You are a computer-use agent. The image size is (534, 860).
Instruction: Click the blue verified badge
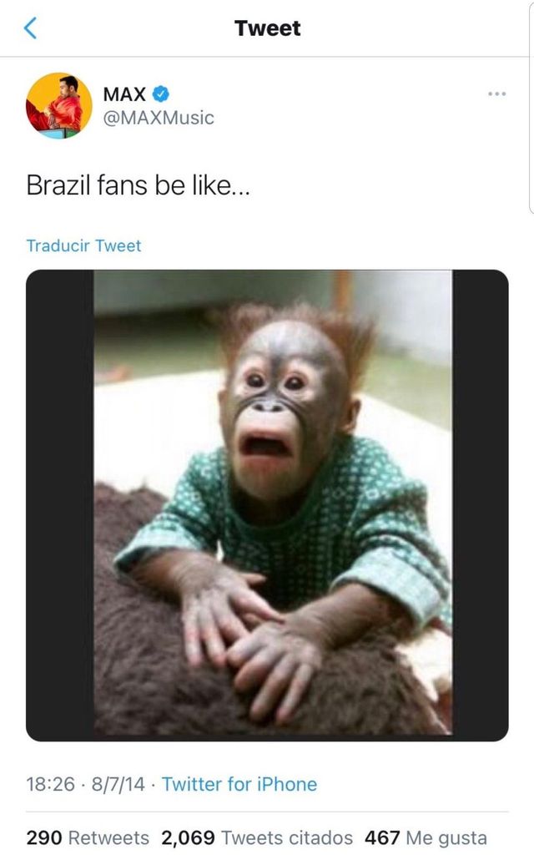point(161,94)
